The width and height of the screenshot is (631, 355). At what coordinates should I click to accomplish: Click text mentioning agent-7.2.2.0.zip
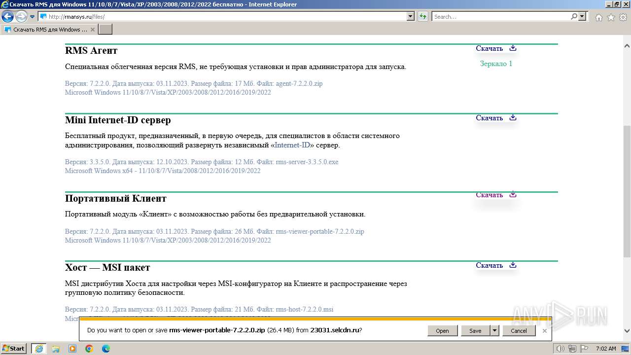194,83
